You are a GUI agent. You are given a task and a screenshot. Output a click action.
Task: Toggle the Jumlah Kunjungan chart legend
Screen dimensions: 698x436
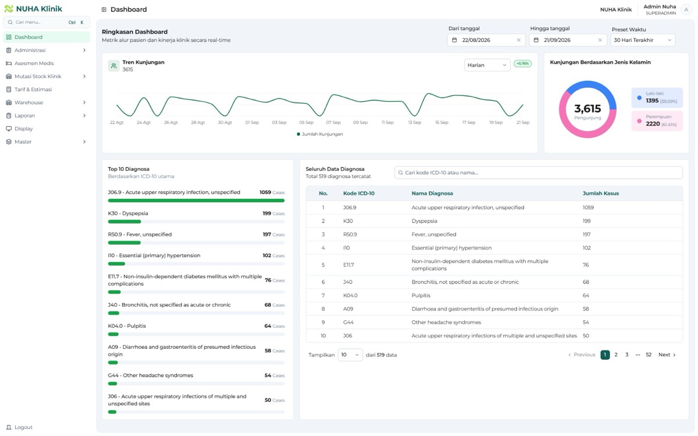(x=320, y=134)
